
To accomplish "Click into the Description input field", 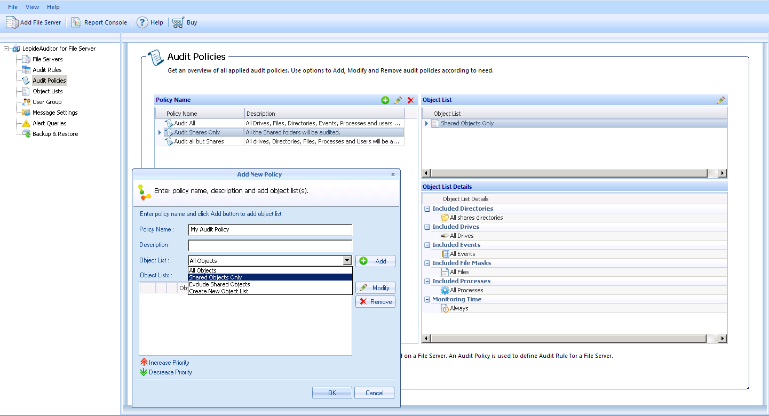I will coord(270,245).
